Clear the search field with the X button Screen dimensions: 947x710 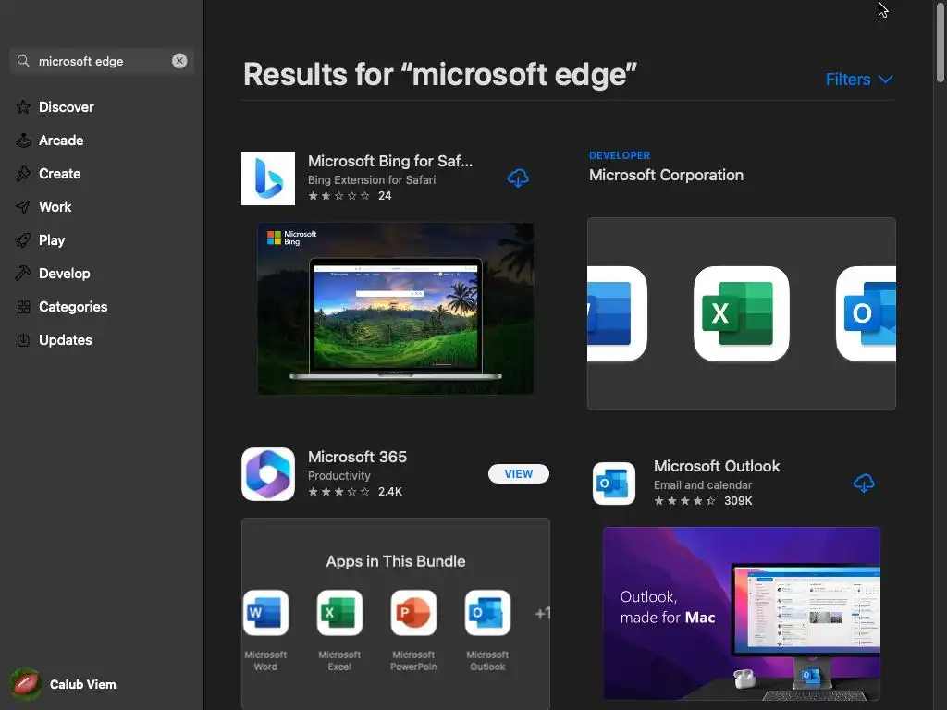(x=179, y=61)
